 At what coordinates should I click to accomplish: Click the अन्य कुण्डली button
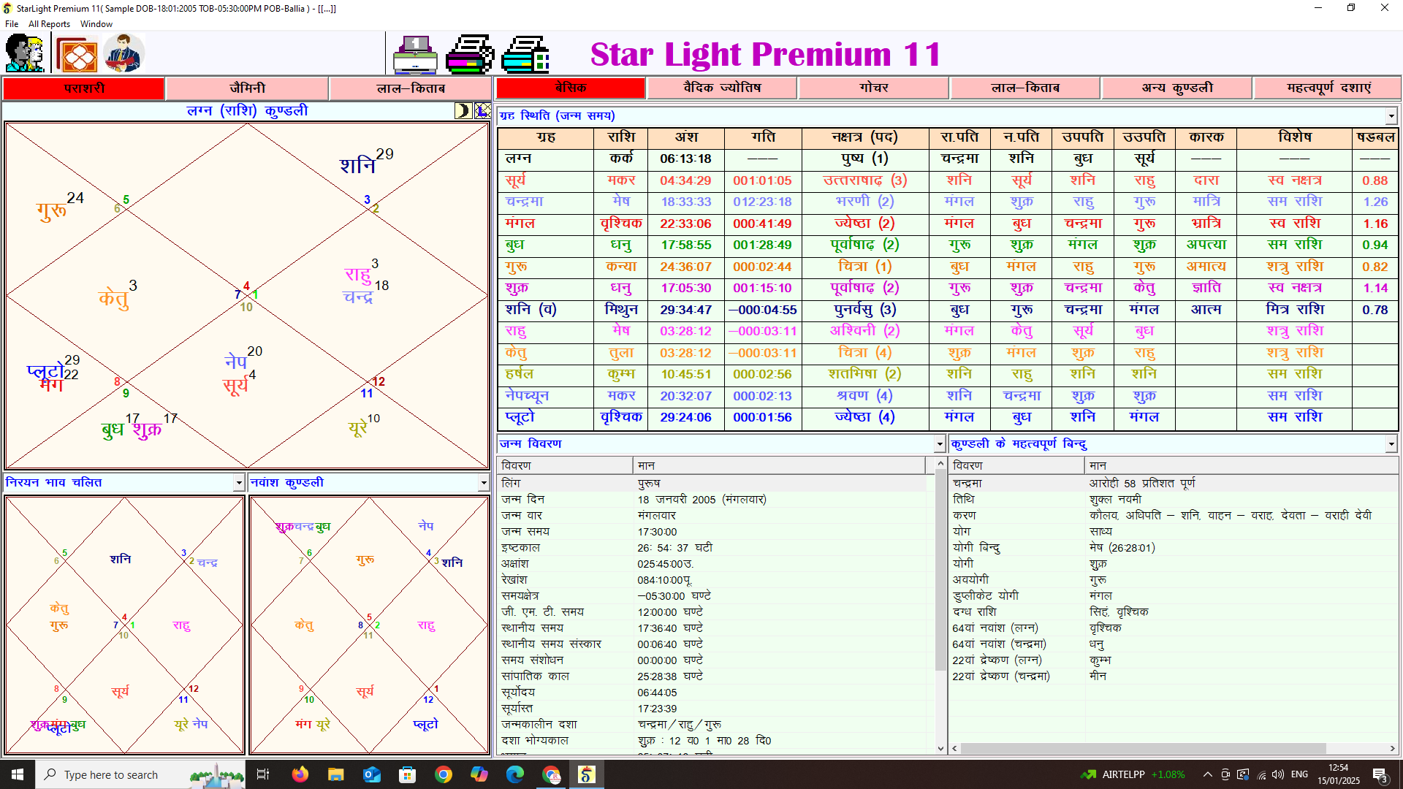coord(1176,88)
